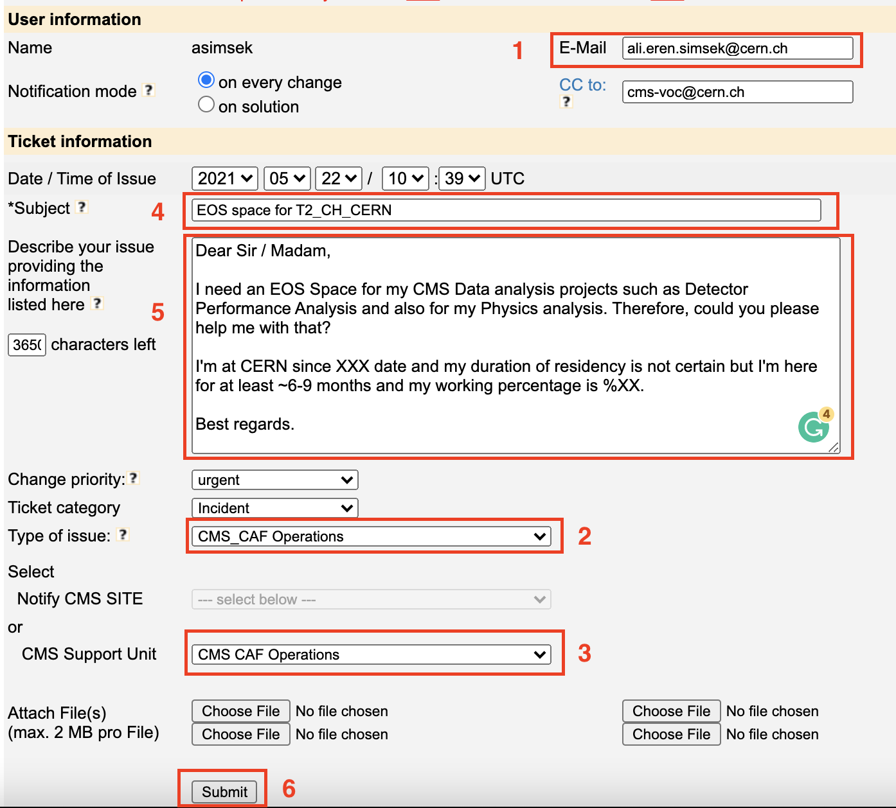Viewport: 896px width, 808px height.
Task: Open Ticket category dropdown showing Incident
Action: (x=275, y=508)
